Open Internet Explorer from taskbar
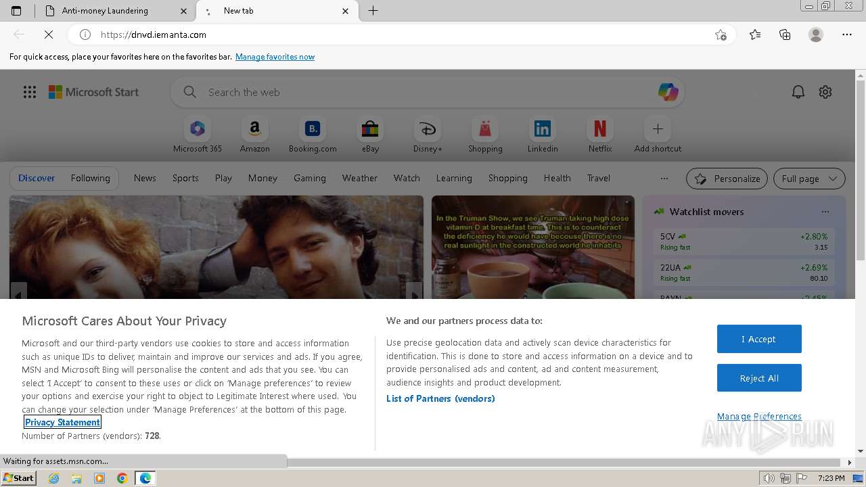Viewport: 866px width, 487px height. (x=54, y=478)
